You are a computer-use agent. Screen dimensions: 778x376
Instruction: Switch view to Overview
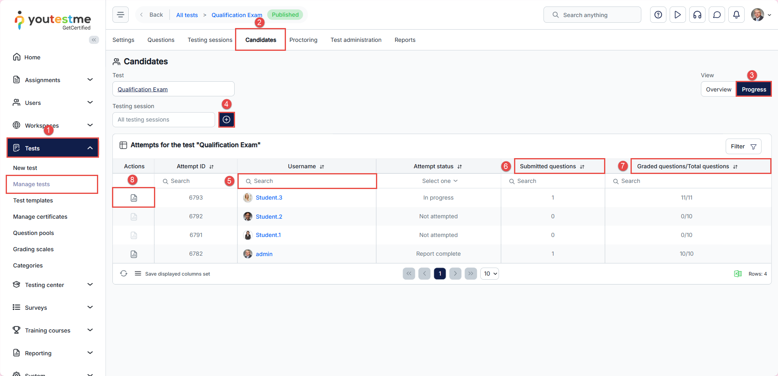pos(718,89)
